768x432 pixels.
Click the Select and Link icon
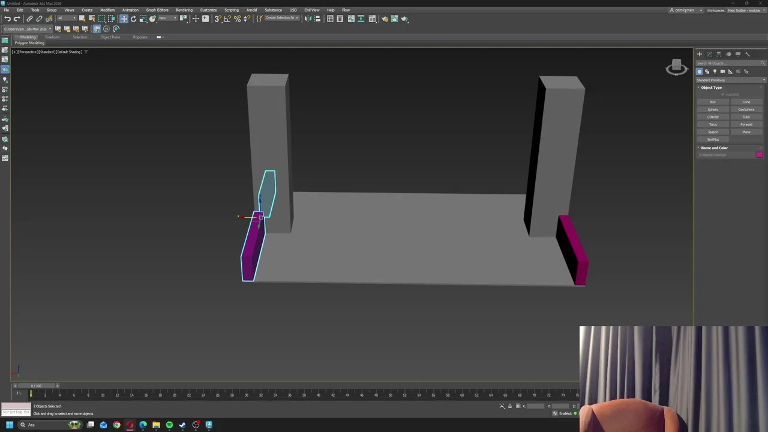(x=29, y=19)
